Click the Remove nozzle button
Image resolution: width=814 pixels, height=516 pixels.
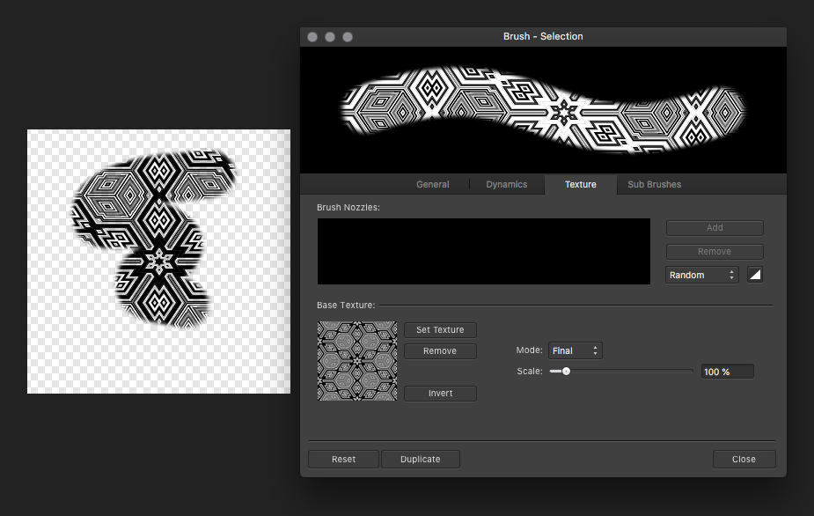[714, 251]
